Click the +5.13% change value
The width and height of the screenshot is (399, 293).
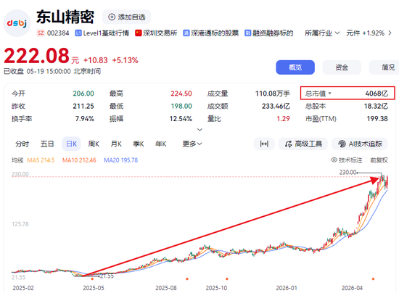pos(126,60)
